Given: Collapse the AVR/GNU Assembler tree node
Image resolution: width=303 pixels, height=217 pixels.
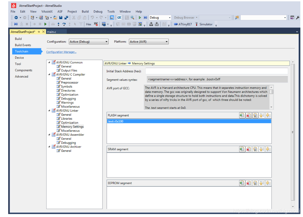Looking at the screenshot, I should pyautogui.click(x=49, y=134).
